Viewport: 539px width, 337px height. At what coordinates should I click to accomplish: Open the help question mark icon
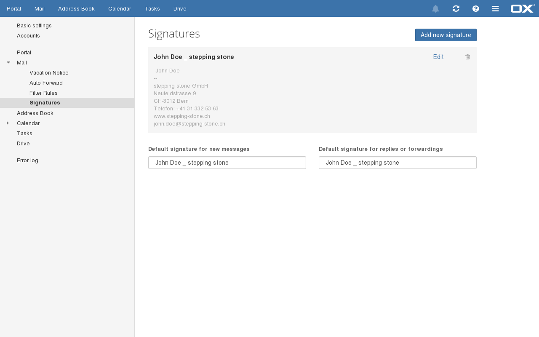(x=476, y=9)
